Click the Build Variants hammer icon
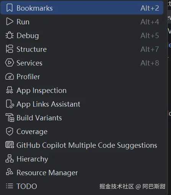 point(10,118)
